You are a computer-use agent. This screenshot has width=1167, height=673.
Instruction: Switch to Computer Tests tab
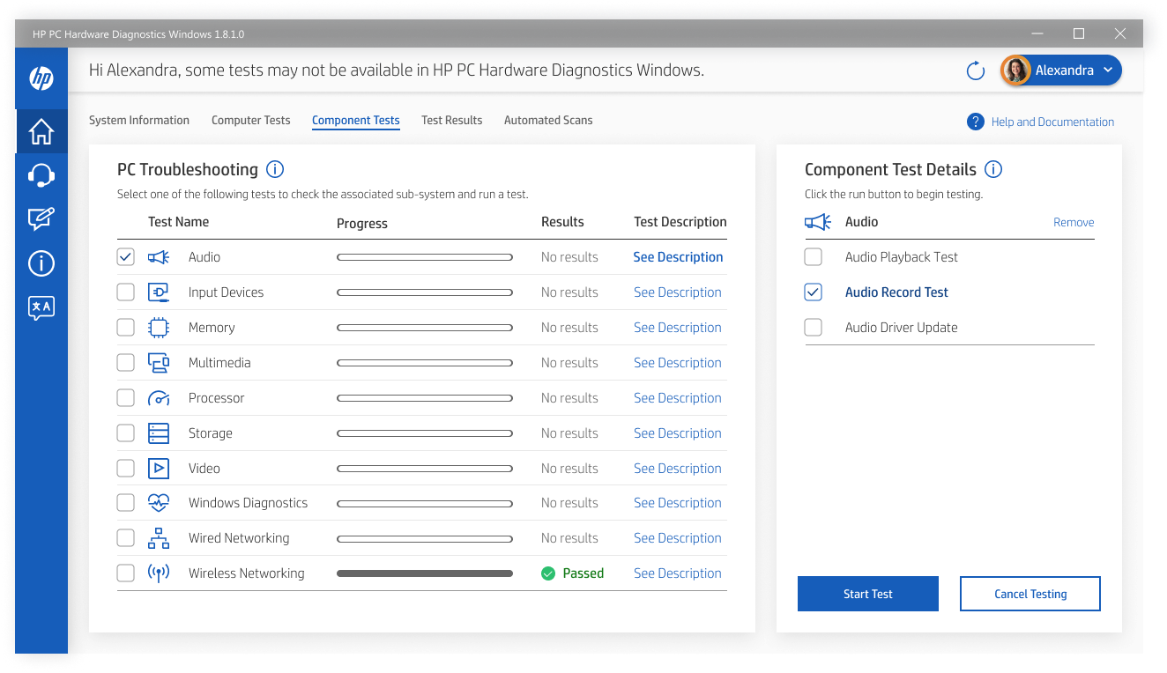[251, 121]
